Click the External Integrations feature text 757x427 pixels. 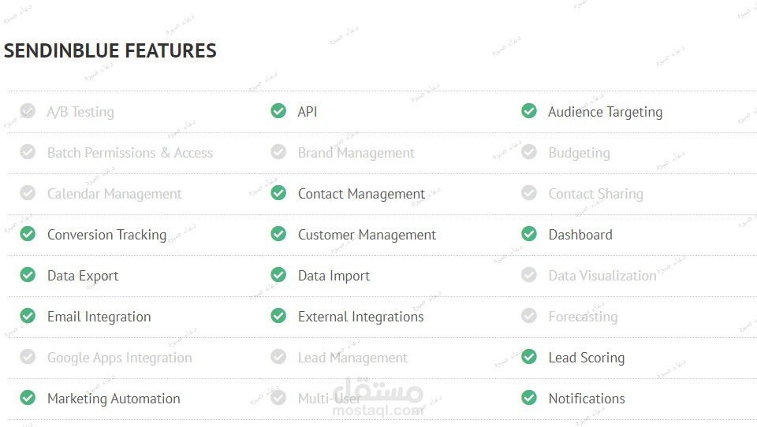pyautogui.click(x=360, y=317)
